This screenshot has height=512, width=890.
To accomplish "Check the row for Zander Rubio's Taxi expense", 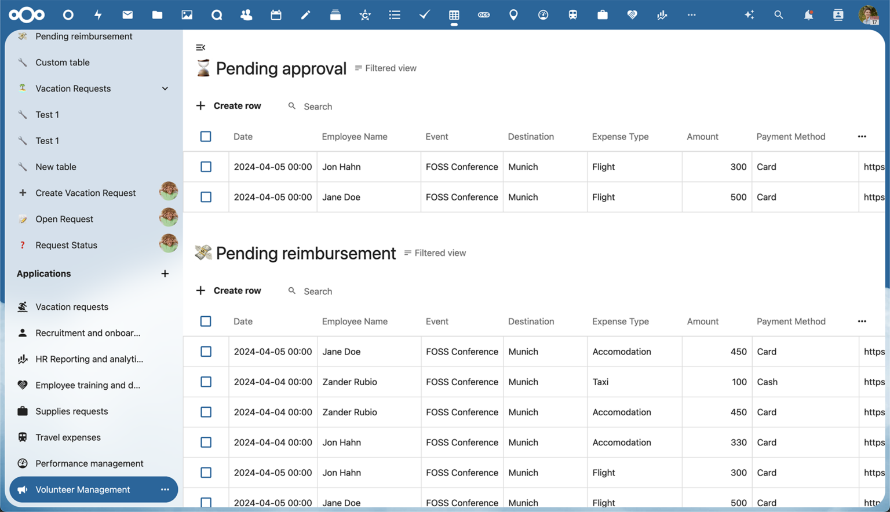I will 206,382.
